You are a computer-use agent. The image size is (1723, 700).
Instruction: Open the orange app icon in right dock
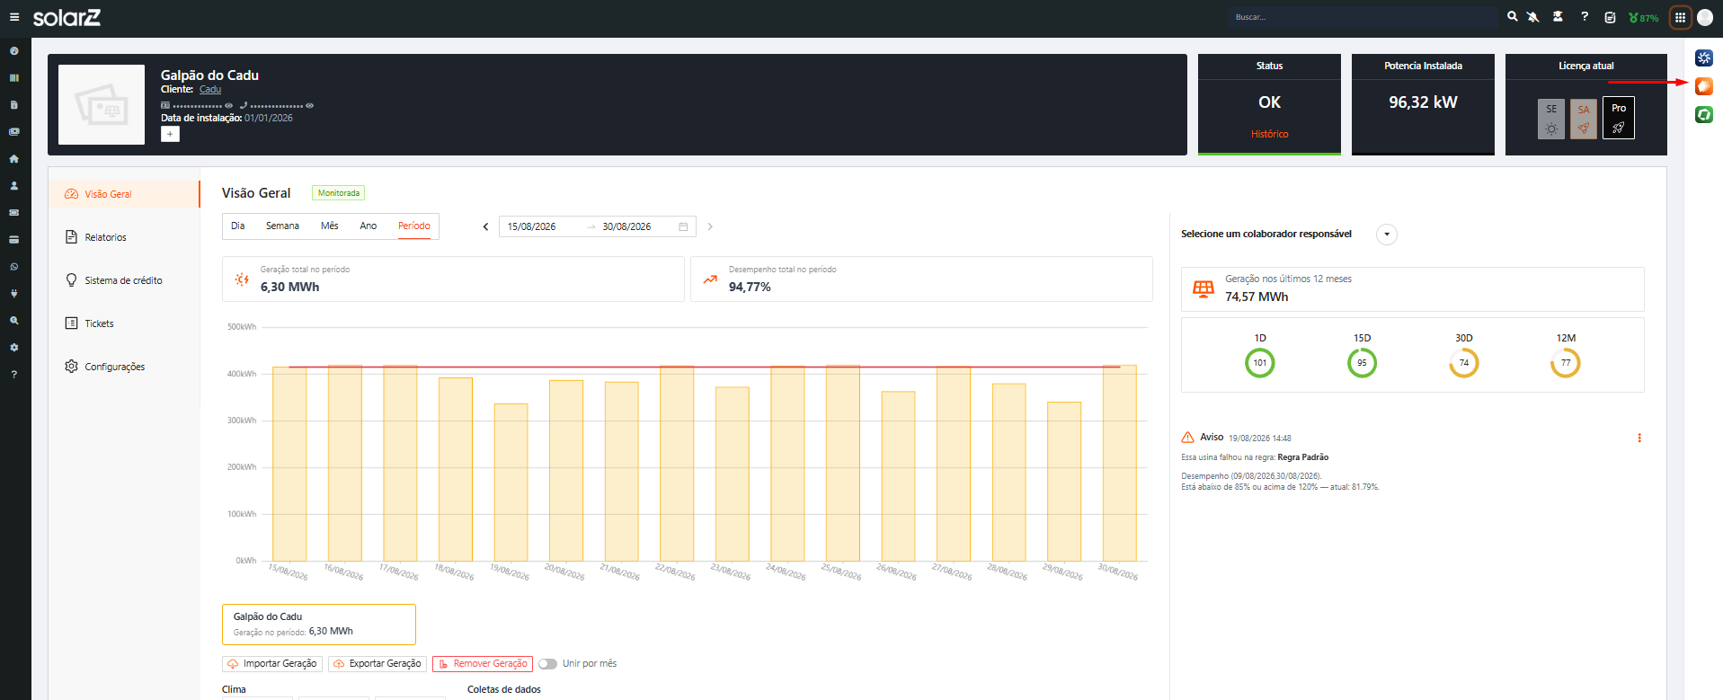pos(1704,86)
